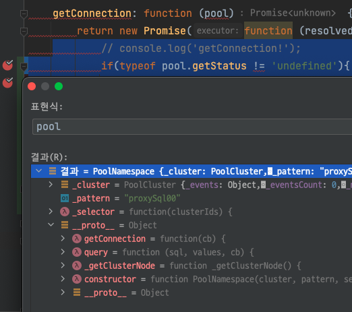Click the 'undefined' string literal in editor
The image size is (352, 312).
tap(304, 66)
